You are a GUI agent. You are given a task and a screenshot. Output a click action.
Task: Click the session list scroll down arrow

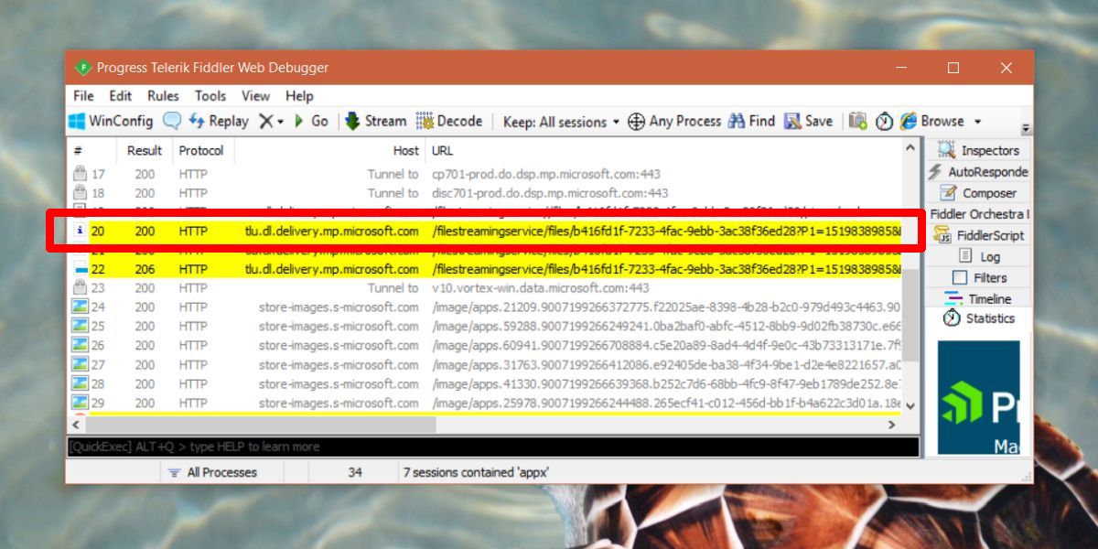910,406
